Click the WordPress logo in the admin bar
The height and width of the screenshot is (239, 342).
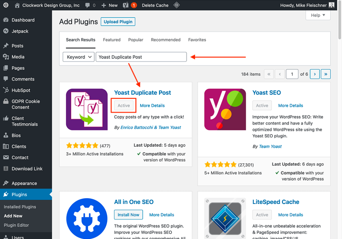[5, 5]
